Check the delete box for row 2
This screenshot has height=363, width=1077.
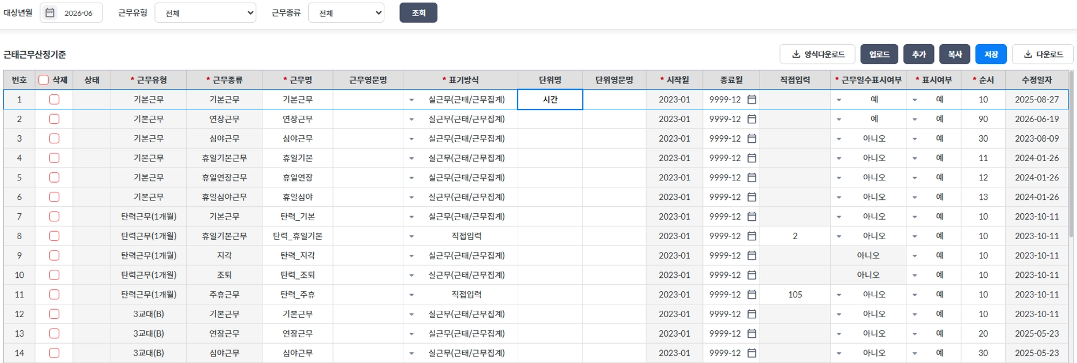click(54, 119)
